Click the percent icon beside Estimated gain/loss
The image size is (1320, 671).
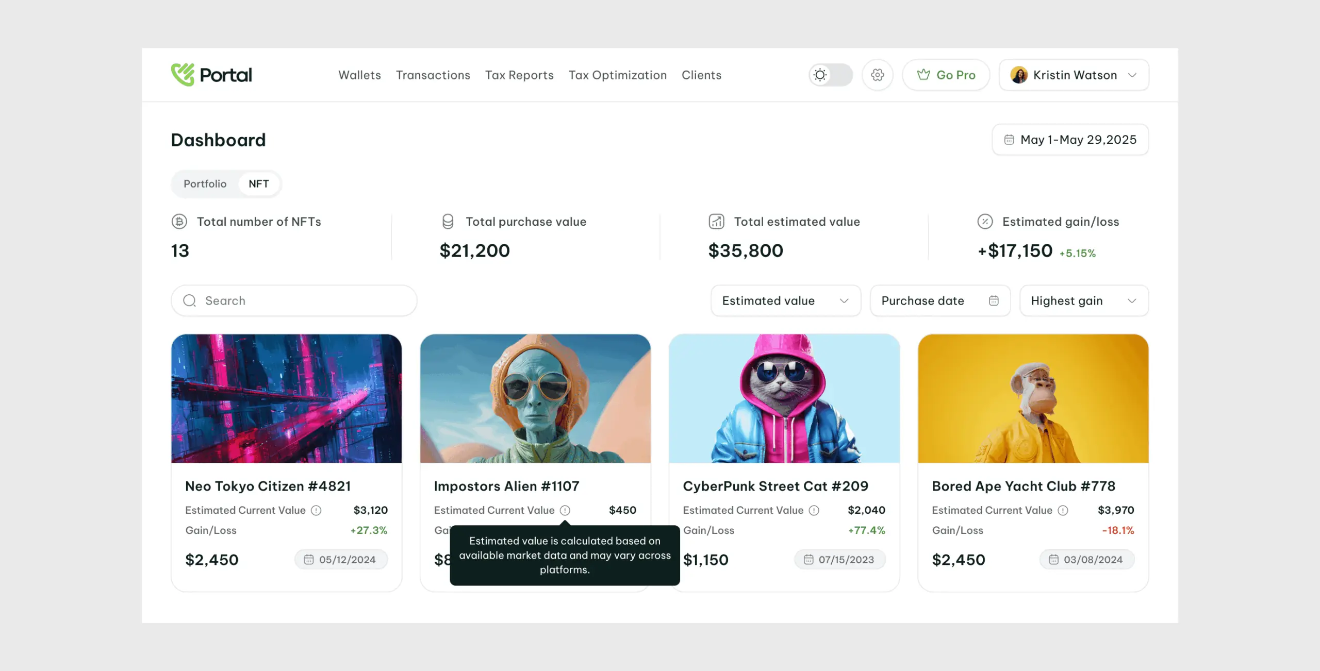pos(985,221)
